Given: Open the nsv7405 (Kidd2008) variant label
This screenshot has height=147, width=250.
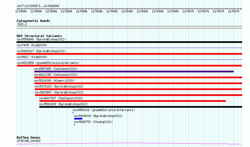Looking at the screenshot, I should (32, 45).
